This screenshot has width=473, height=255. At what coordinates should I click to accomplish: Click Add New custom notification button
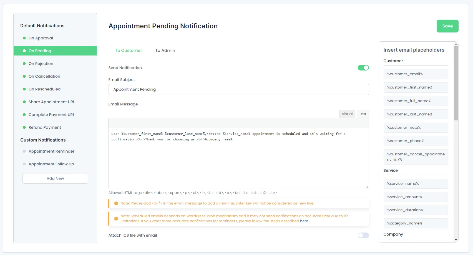pos(55,178)
